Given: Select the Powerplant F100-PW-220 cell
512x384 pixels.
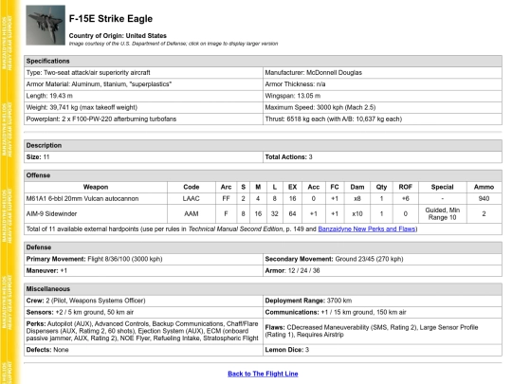Looking at the screenshot, I should click(144, 119).
